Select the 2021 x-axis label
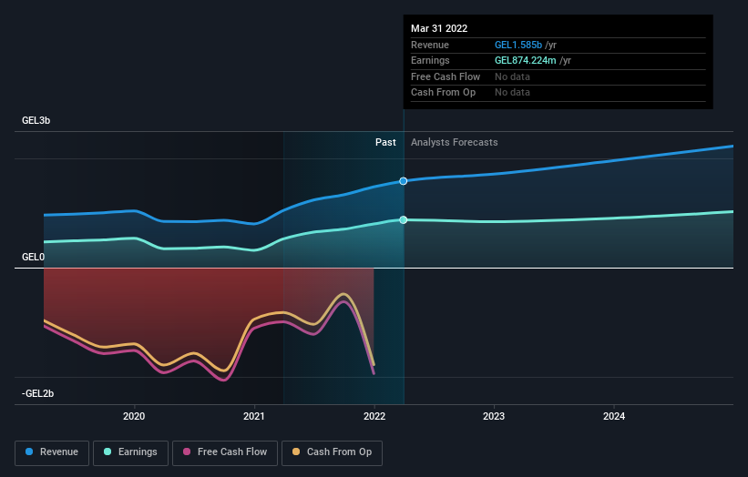 tap(254, 416)
